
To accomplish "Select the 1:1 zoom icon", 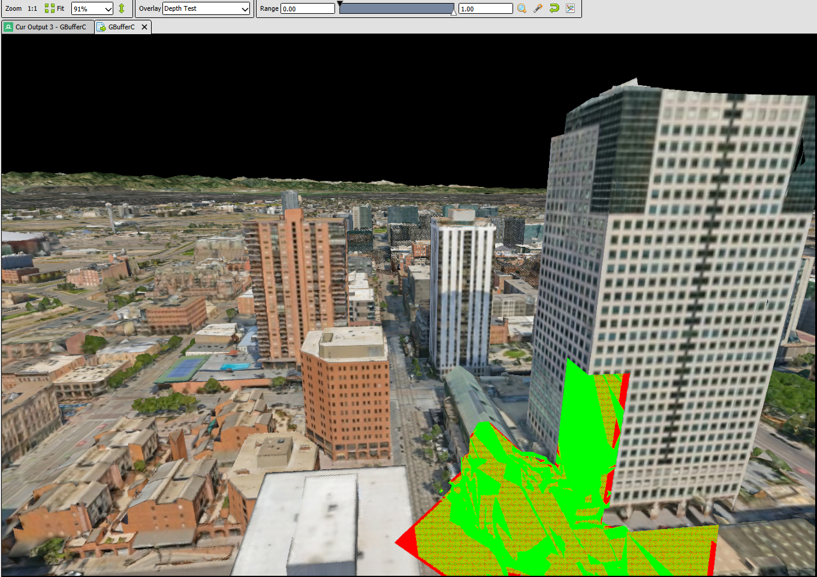I will 32,8.
